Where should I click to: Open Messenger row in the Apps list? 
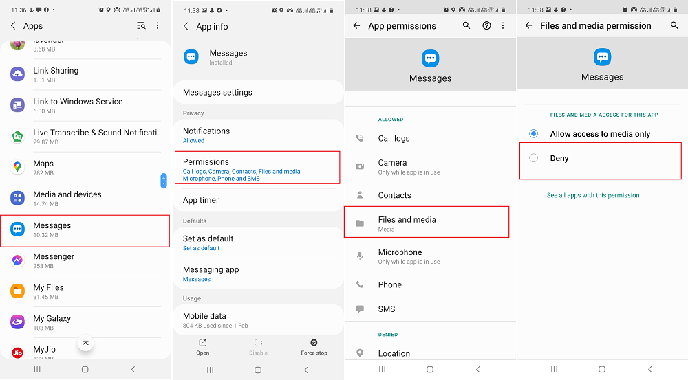coord(85,261)
